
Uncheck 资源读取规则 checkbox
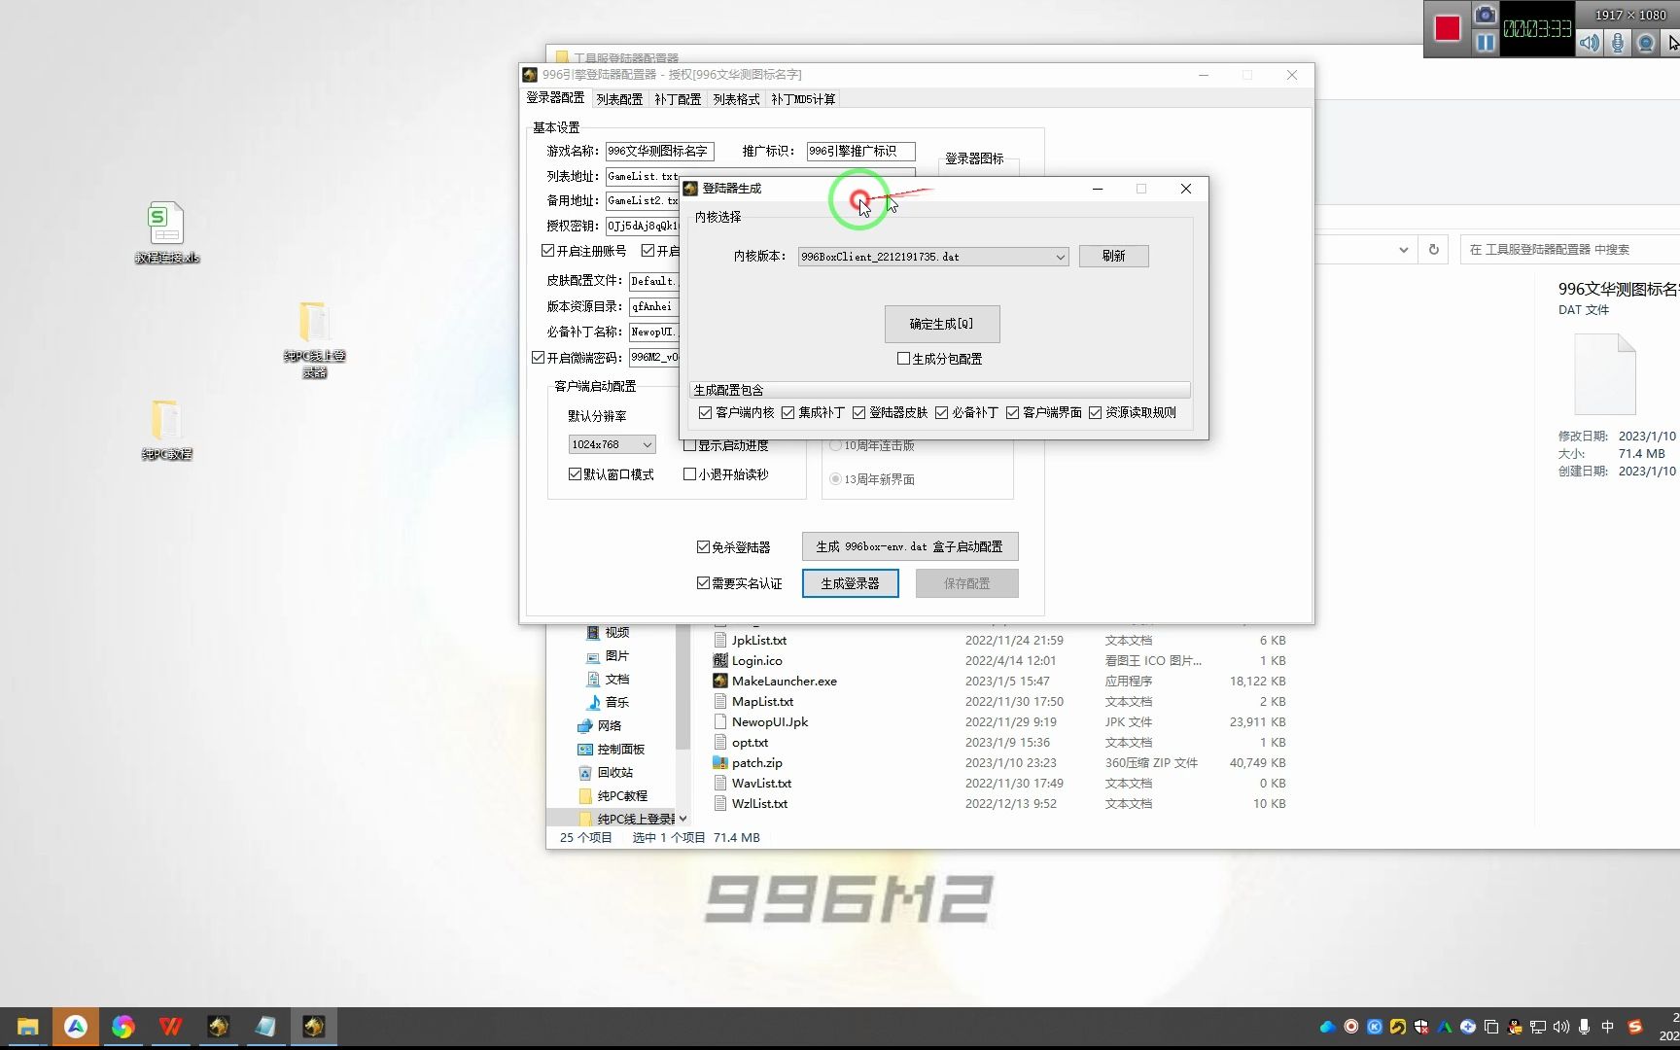(x=1095, y=413)
